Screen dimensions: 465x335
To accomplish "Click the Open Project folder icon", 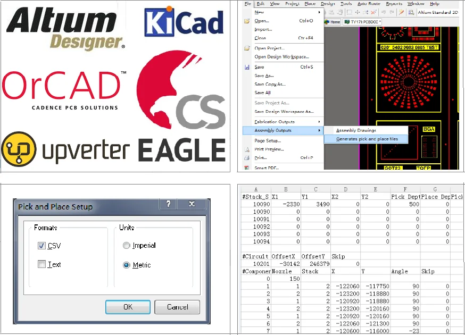I will click(247, 48).
